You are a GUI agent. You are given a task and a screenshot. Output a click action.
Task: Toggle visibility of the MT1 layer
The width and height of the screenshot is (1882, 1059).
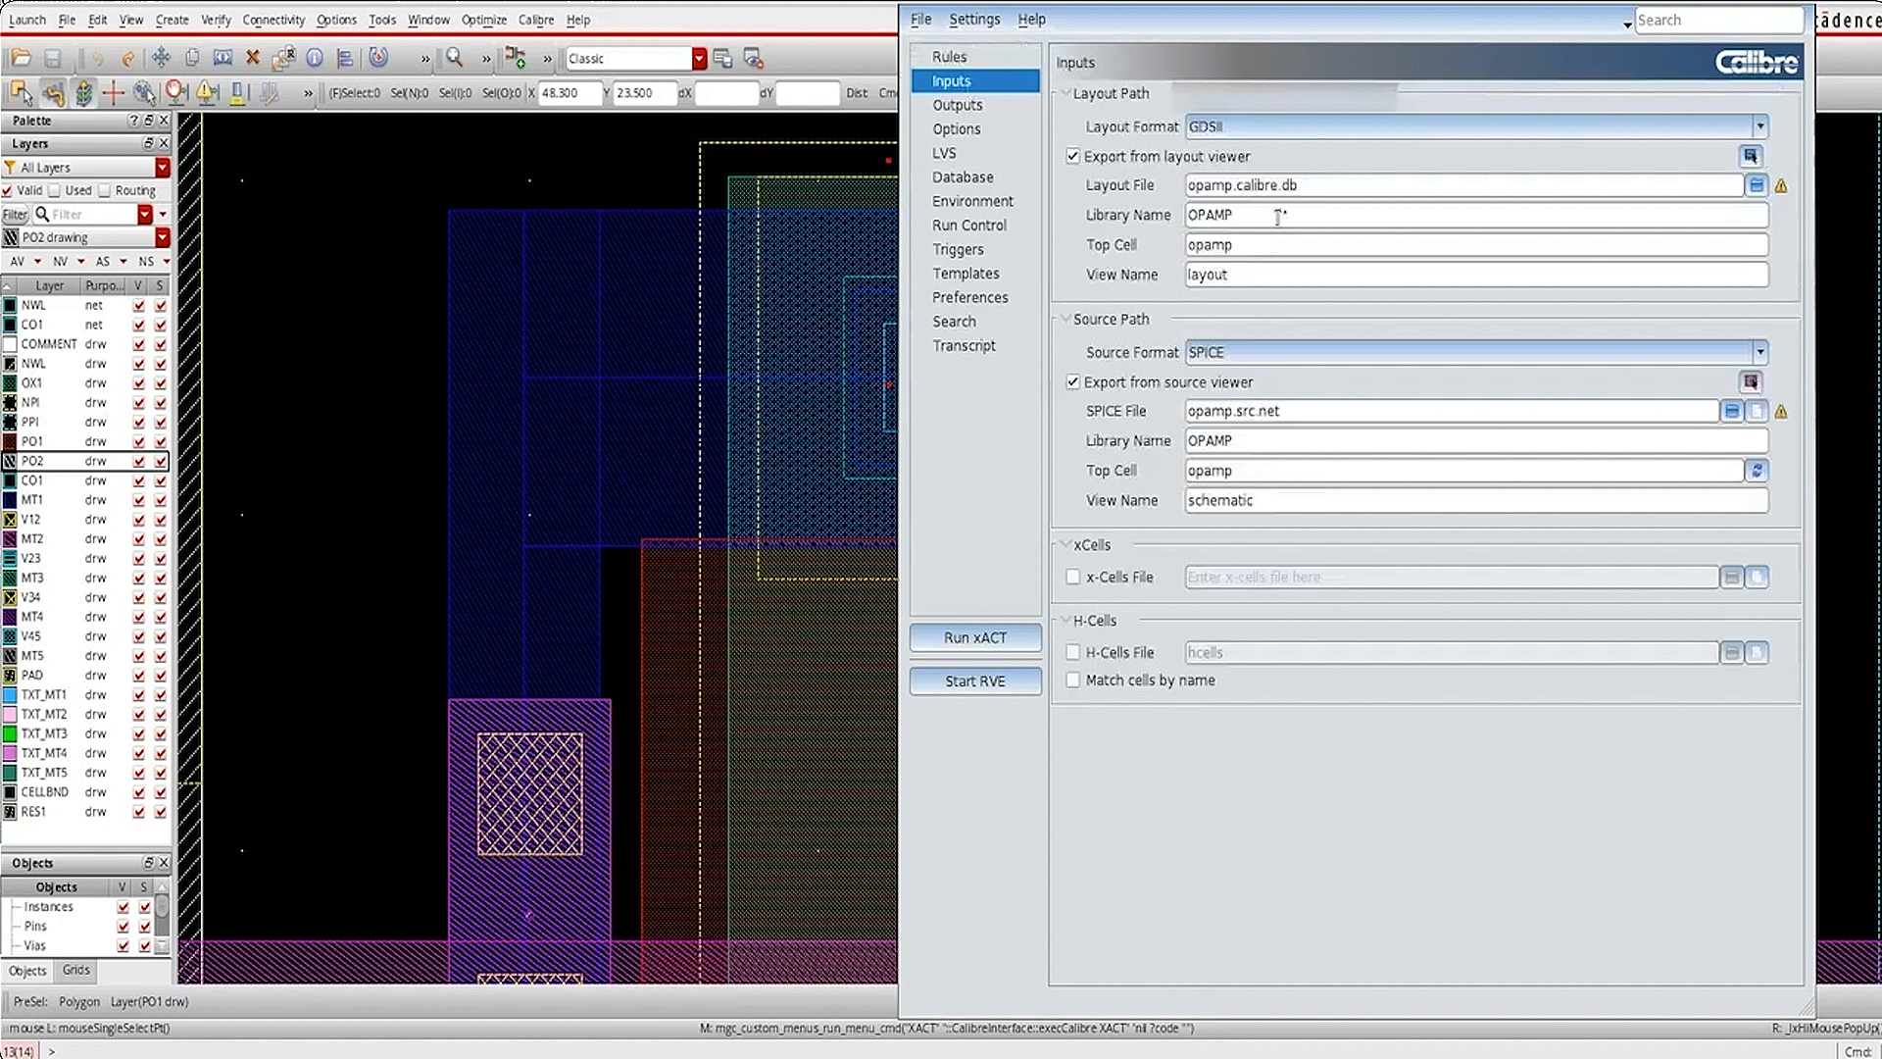pos(138,500)
